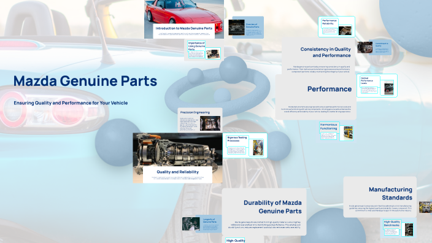Select the Quality and Reliability heading
This screenshot has width=432, height=243.
click(x=178, y=172)
